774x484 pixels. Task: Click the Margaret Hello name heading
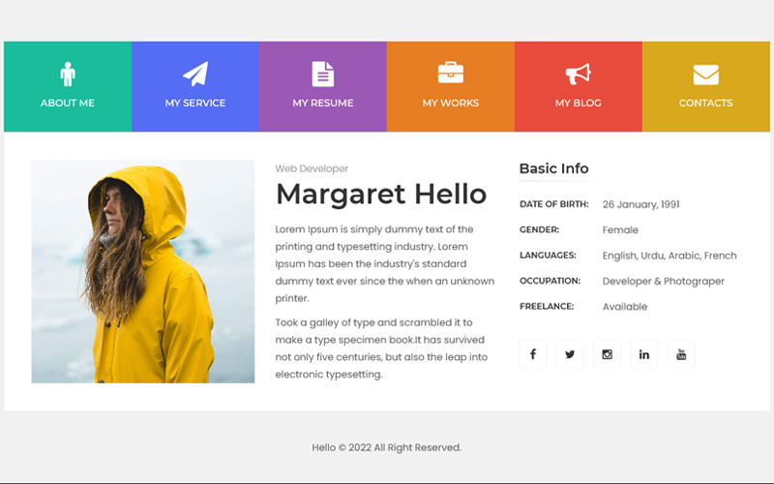tap(381, 194)
